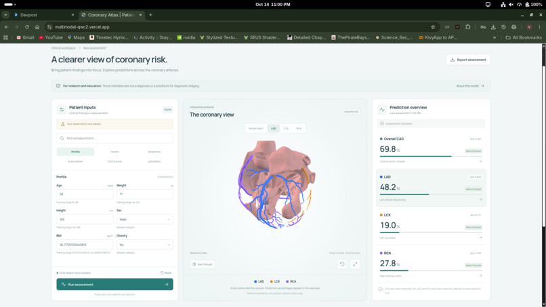Click the BMI input field
The width and height of the screenshot is (546, 307).
[x=85, y=245]
